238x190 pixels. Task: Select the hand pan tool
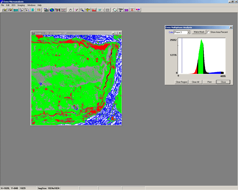point(71,10)
